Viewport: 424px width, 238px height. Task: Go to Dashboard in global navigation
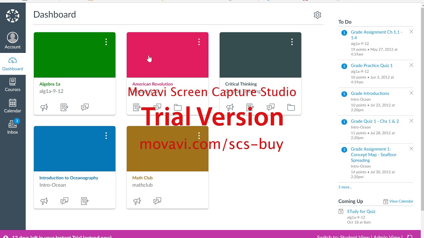click(13, 64)
